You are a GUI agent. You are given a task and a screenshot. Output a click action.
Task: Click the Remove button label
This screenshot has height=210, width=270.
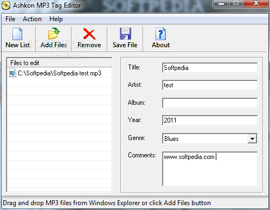(89, 45)
